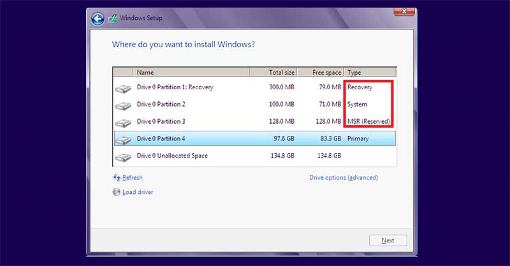Close the Windows Setup window
The image size is (510, 266).
(x=404, y=11)
